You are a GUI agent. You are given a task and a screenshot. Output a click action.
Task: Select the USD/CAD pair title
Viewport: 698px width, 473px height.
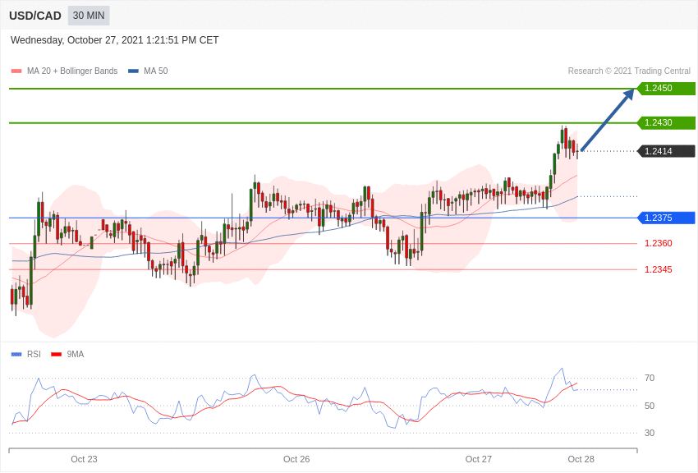click(35, 16)
